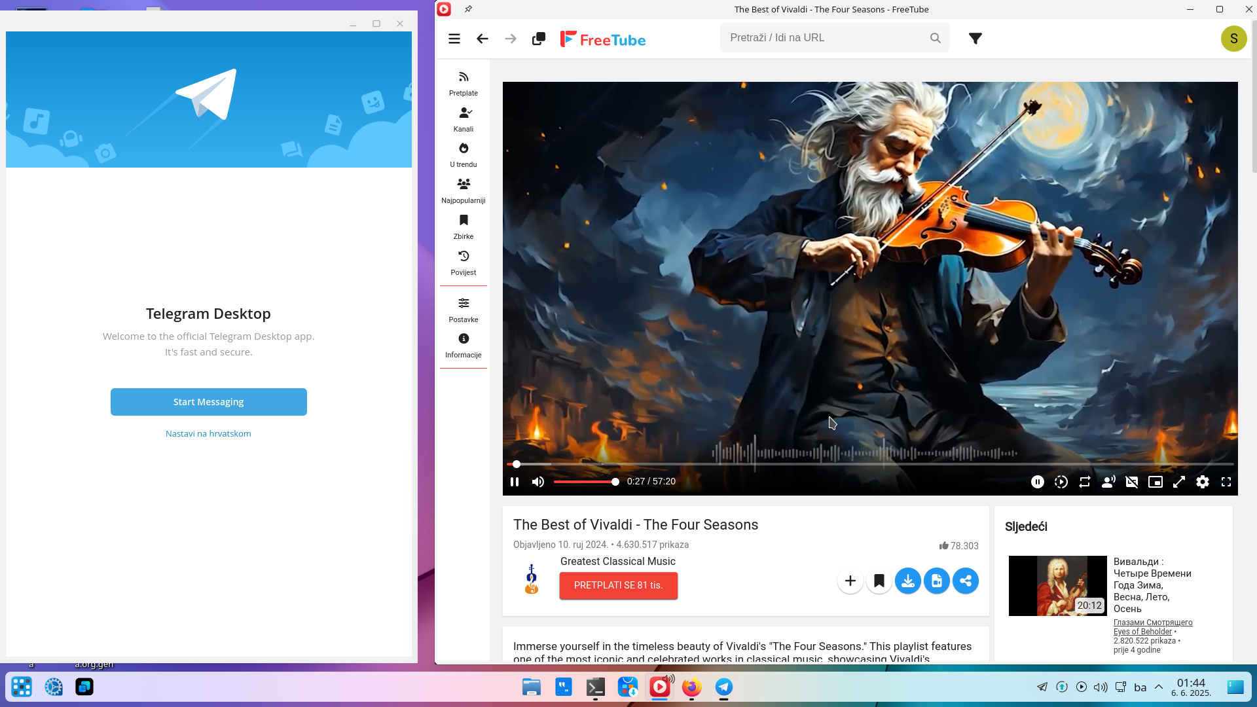
Task: Subscribe via PRETPLATI SE button
Action: point(619,585)
